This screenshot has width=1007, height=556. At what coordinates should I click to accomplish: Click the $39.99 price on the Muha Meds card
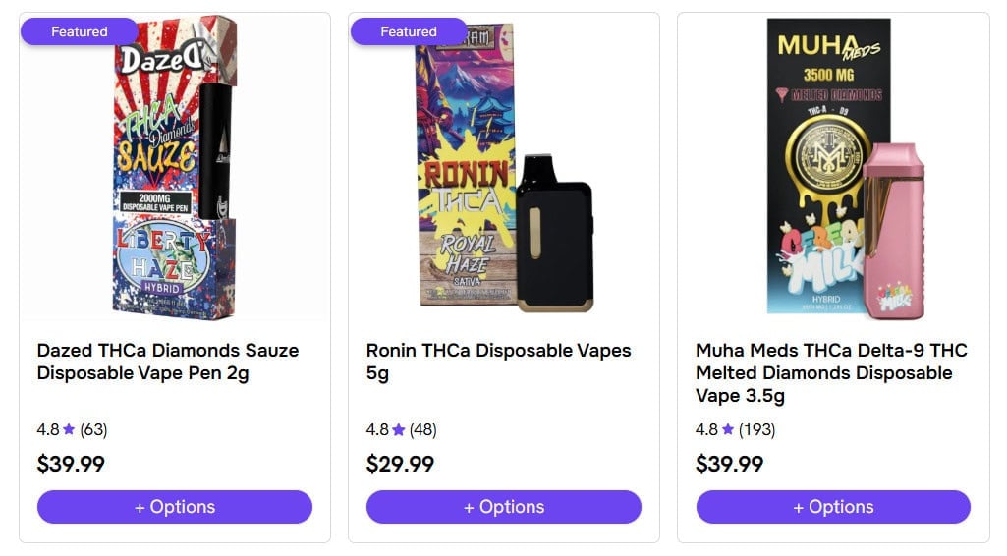click(x=729, y=465)
